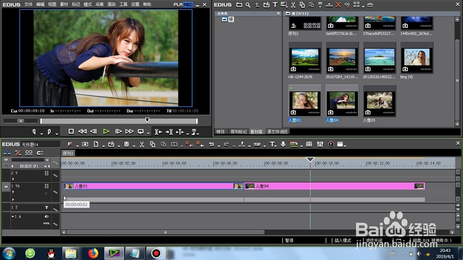Click the new folder icon in the bin
This screenshot has height=260, width=463.
tap(239, 5)
